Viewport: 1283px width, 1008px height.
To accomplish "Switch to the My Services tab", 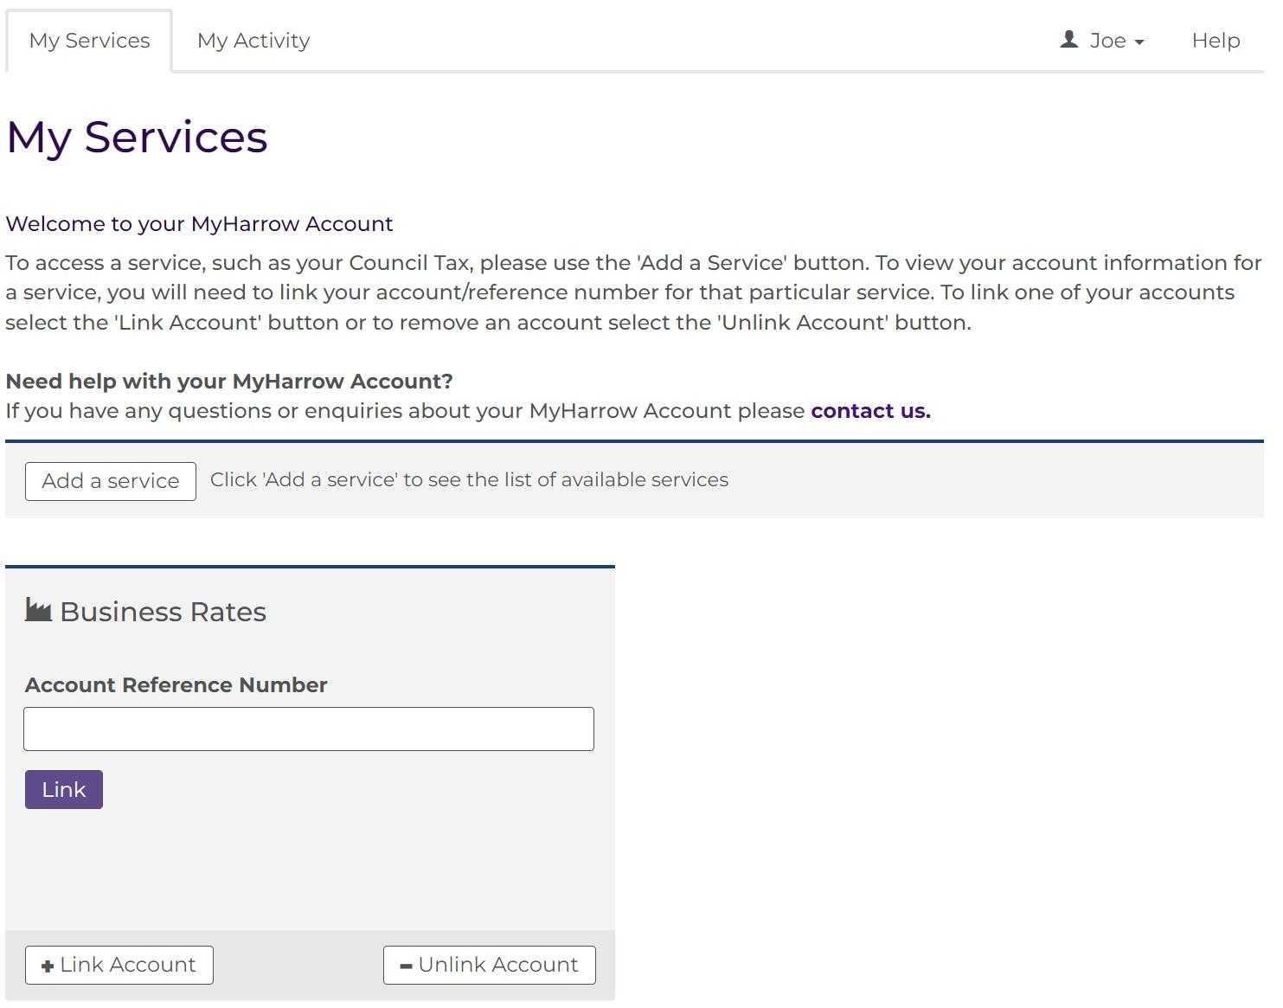I will pyautogui.click(x=89, y=41).
